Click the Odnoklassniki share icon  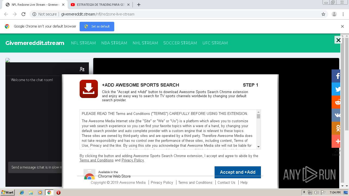[x=336, y=128]
